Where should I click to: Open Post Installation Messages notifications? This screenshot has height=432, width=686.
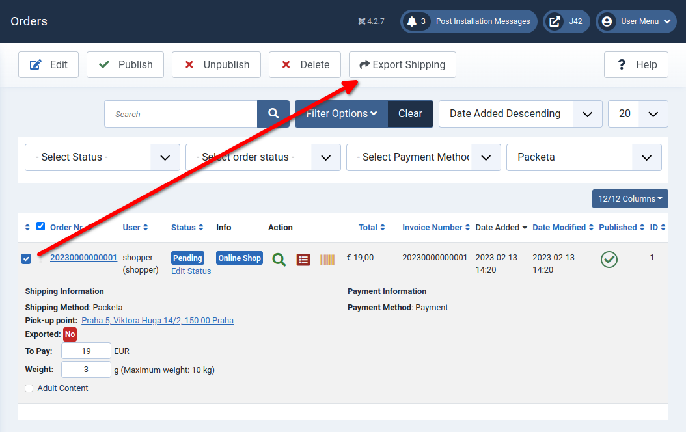click(x=469, y=21)
